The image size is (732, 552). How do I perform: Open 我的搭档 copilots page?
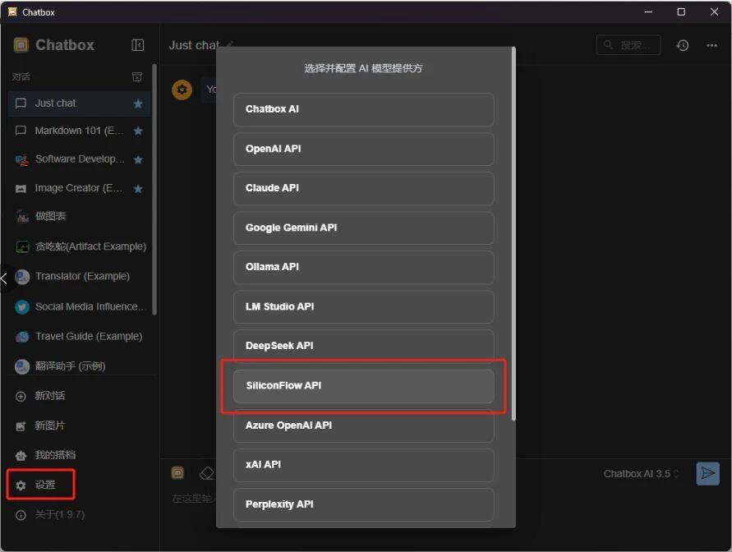point(54,455)
